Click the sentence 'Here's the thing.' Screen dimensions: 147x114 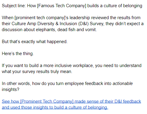(18, 54)
